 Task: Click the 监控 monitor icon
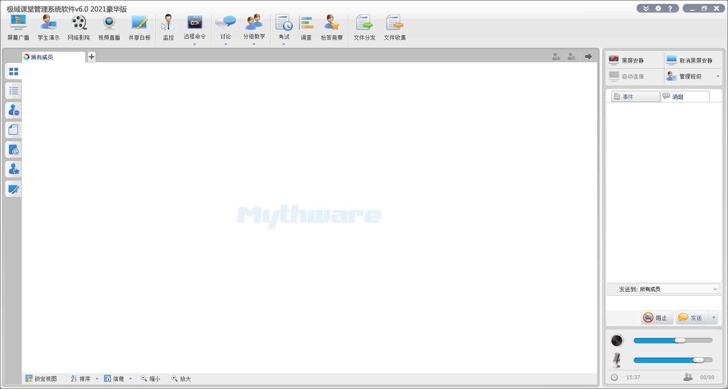168,28
